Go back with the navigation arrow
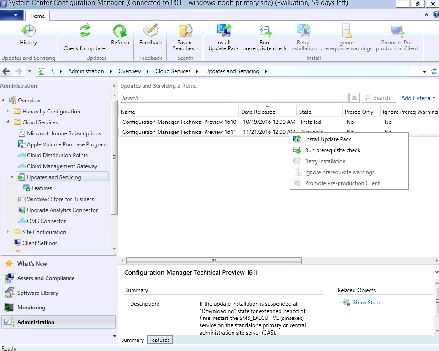 (6, 71)
